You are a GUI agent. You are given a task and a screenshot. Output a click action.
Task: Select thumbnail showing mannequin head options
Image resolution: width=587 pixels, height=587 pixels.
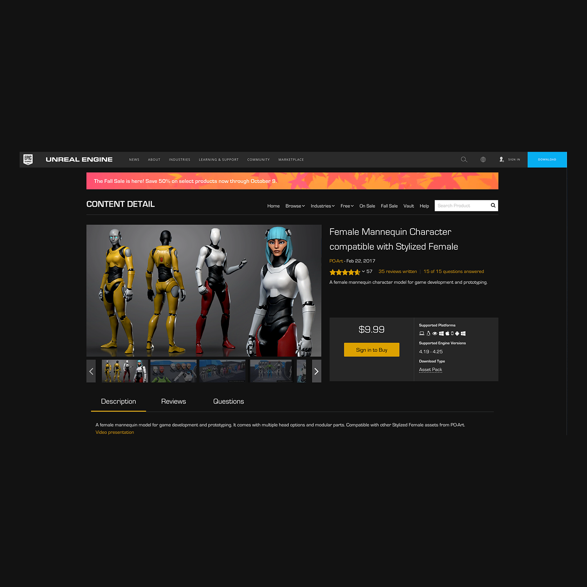click(173, 371)
